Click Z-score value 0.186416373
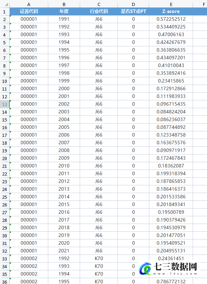 coord(171,189)
